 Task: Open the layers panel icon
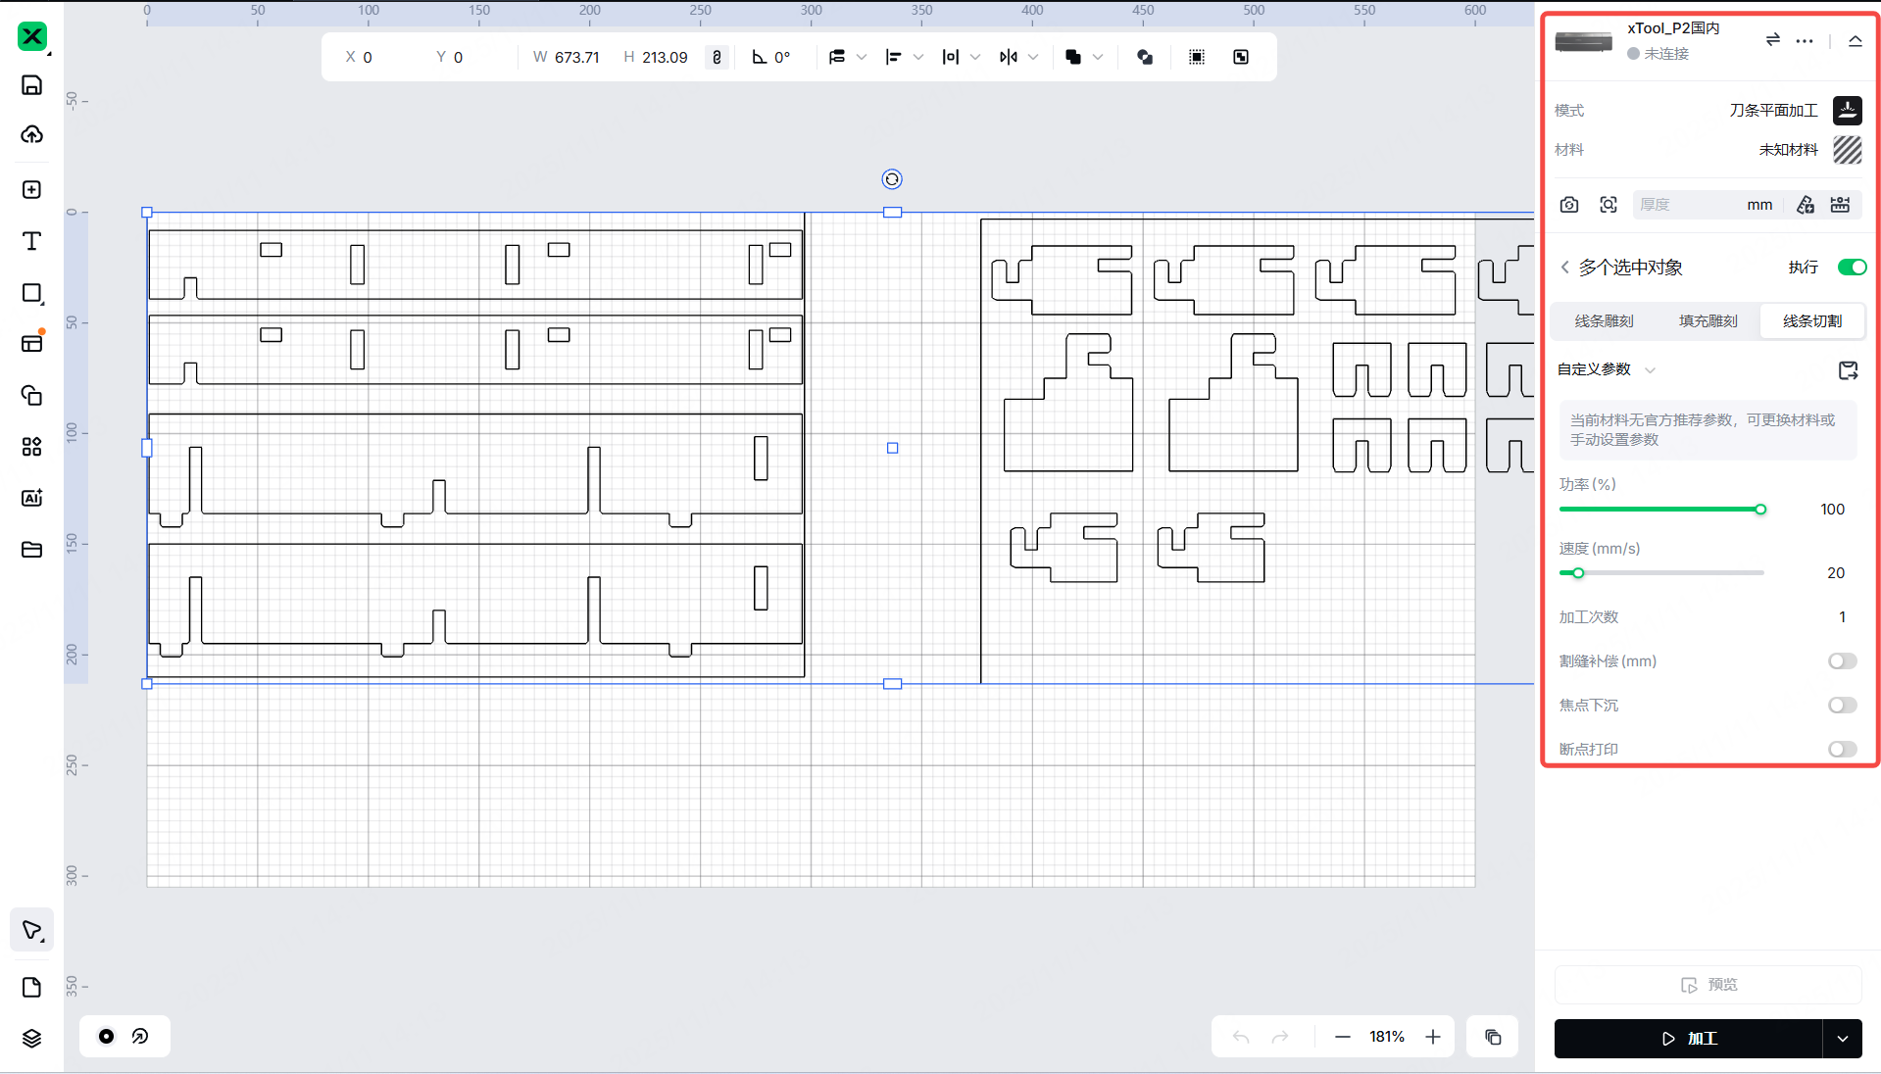31,1038
